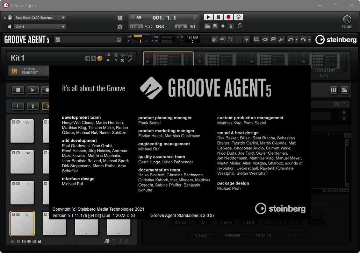This screenshot has width=360, height=253.
Task: Toggle the Loop button beside Record
Action: click(239, 17)
